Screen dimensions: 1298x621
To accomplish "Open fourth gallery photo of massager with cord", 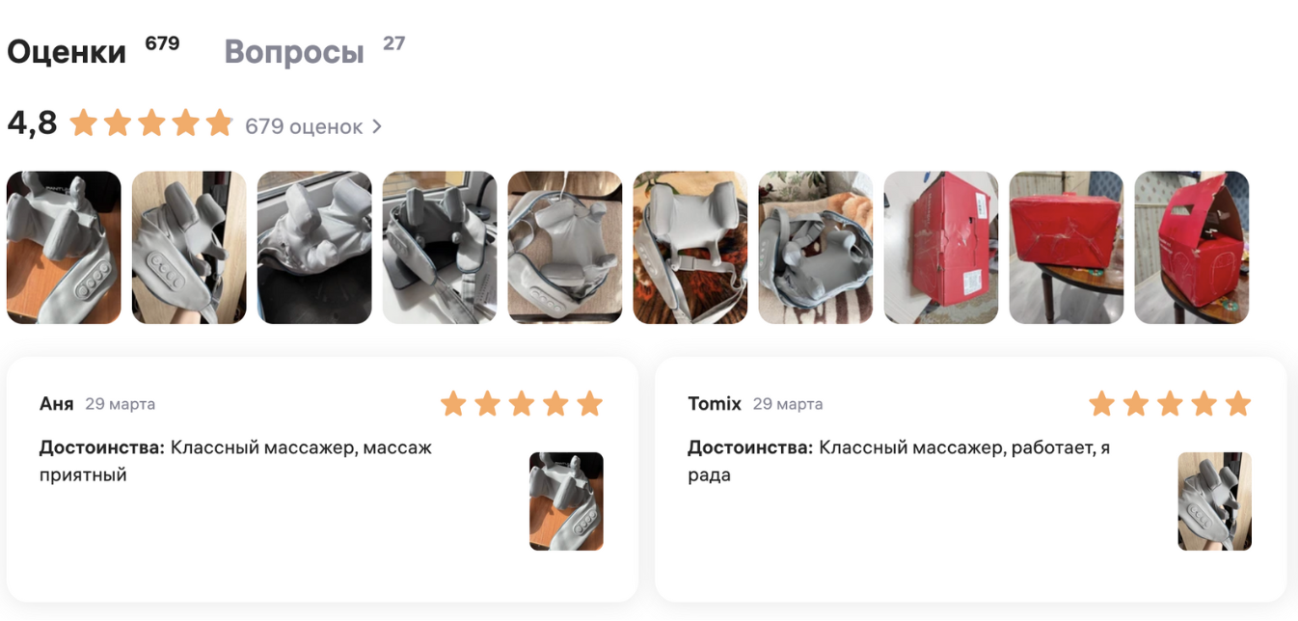I will [x=440, y=248].
